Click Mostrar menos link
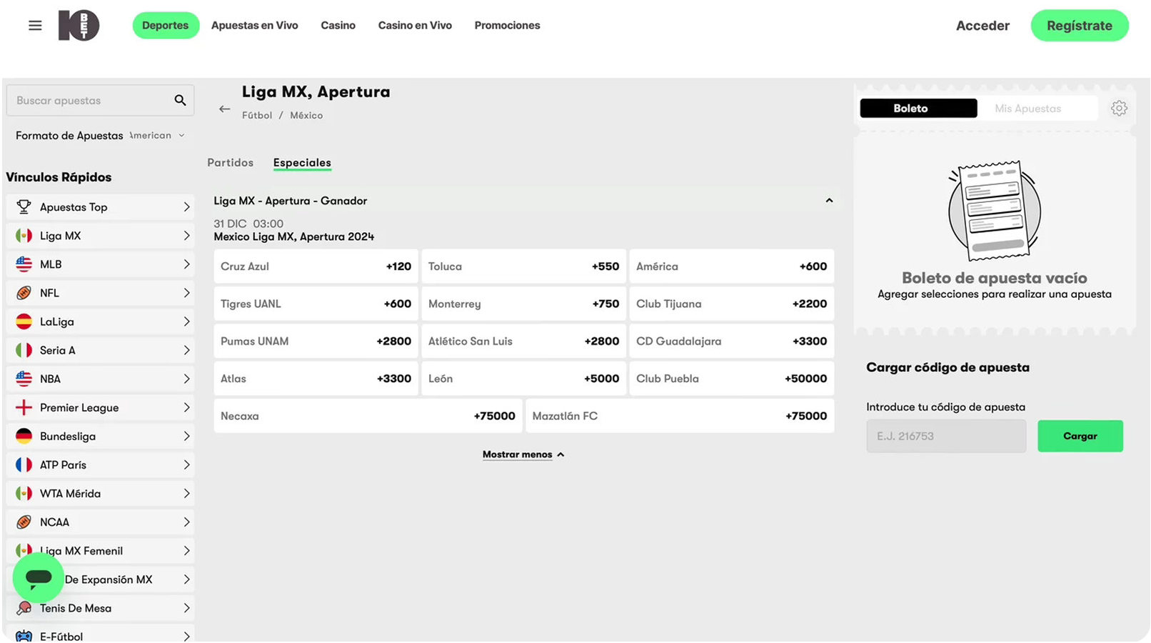The height and width of the screenshot is (643, 1151). click(523, 454)
